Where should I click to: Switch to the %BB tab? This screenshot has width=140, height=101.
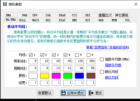[103, 20]
